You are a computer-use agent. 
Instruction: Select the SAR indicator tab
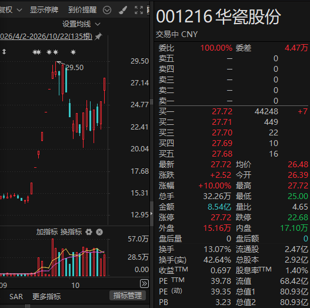(x=16, y=297)
